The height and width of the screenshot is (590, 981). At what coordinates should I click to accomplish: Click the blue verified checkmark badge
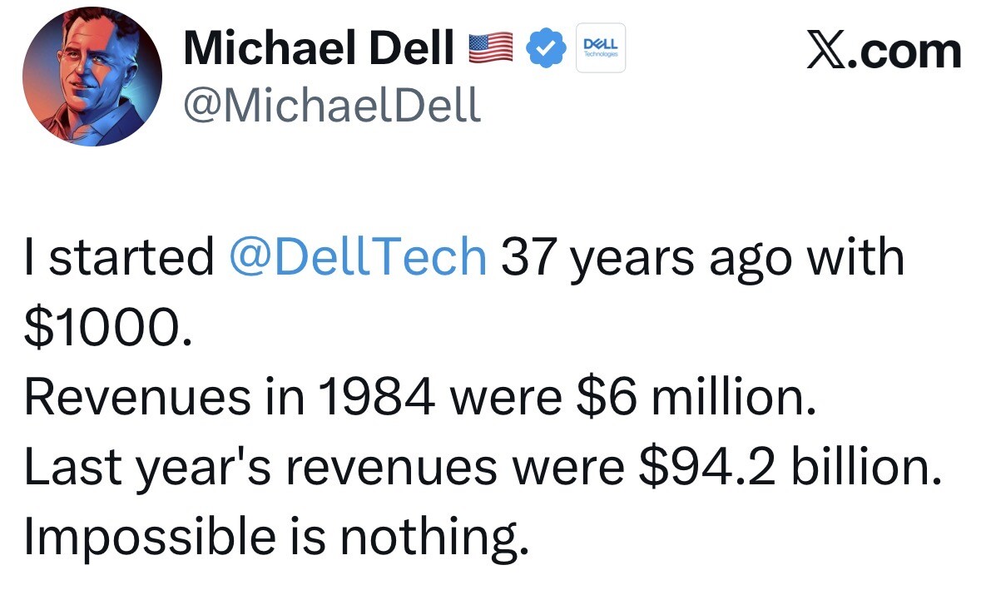click(x=546, y=47)
